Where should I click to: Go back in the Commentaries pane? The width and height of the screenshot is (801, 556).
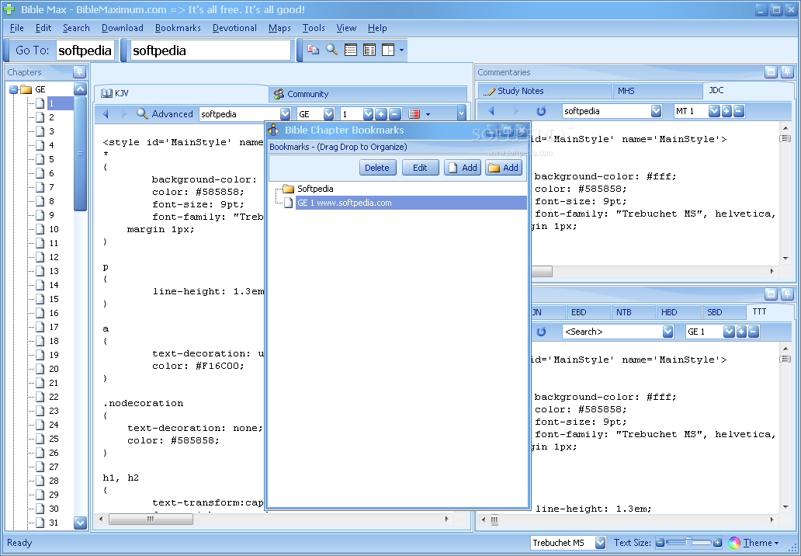point(491,111)
